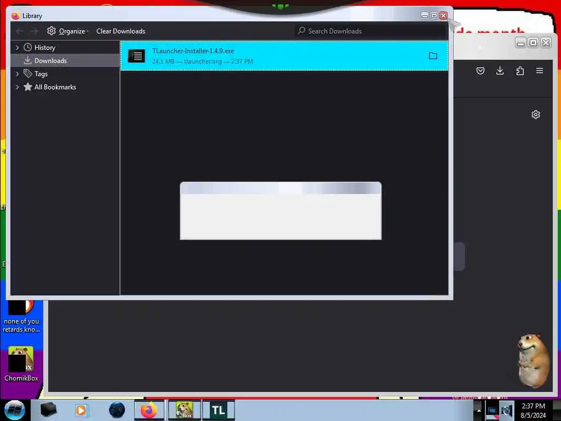Click the network tray icon

[492, 411]
